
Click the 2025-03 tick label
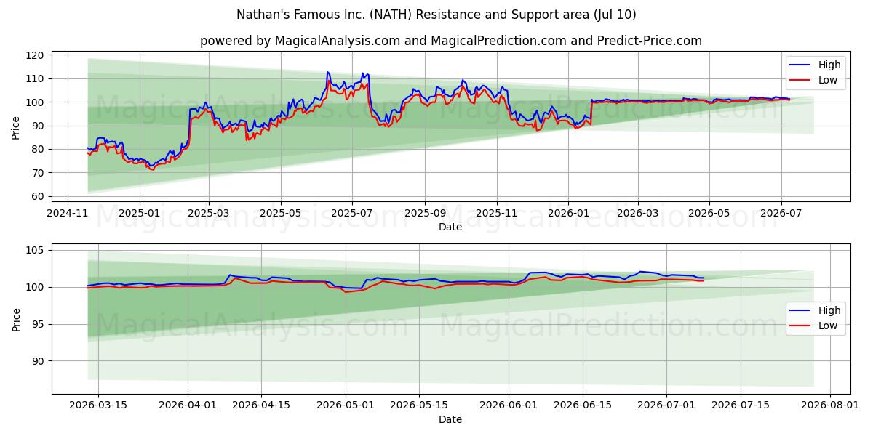[209, 214]
